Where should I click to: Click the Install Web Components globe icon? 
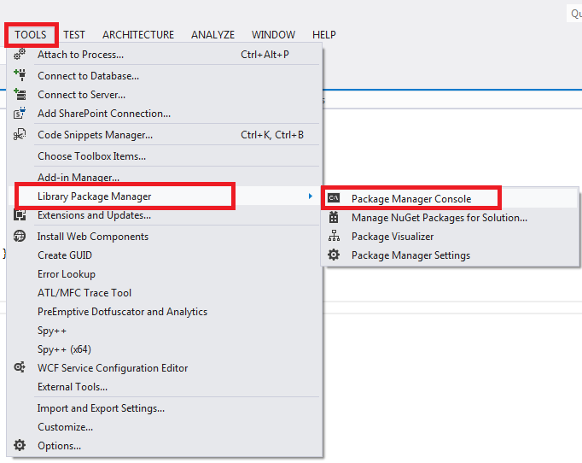tap(20, 236)
